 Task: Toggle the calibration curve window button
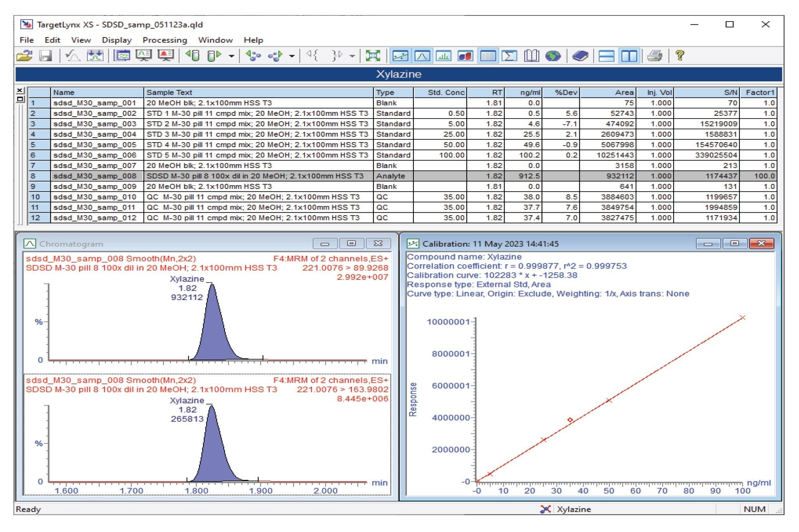[400, 56]
